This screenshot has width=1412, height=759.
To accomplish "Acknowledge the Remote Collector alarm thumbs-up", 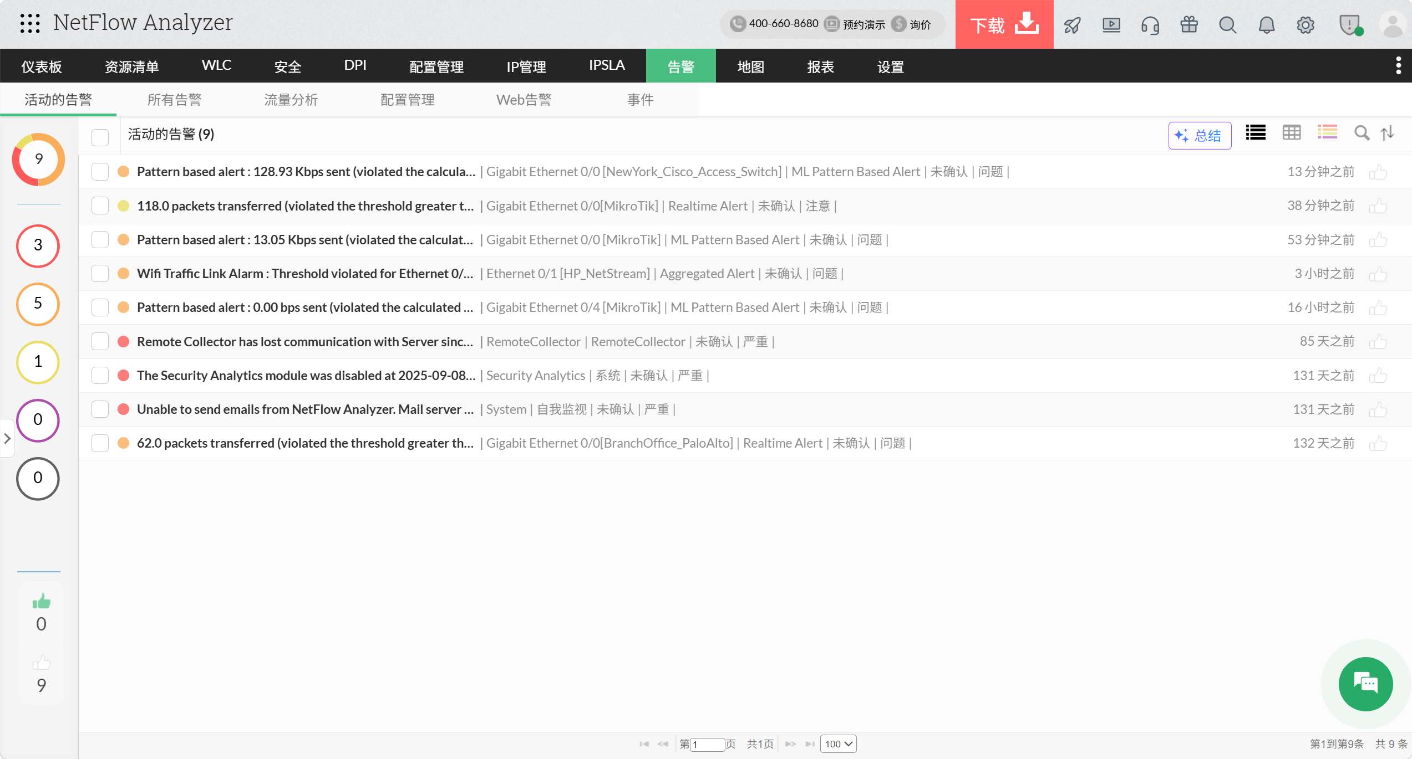I will click(x=1378, y=342).
